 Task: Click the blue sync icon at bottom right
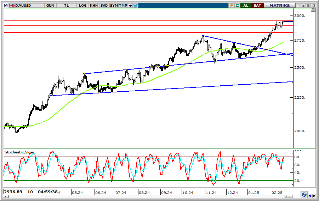click(304, 195)
